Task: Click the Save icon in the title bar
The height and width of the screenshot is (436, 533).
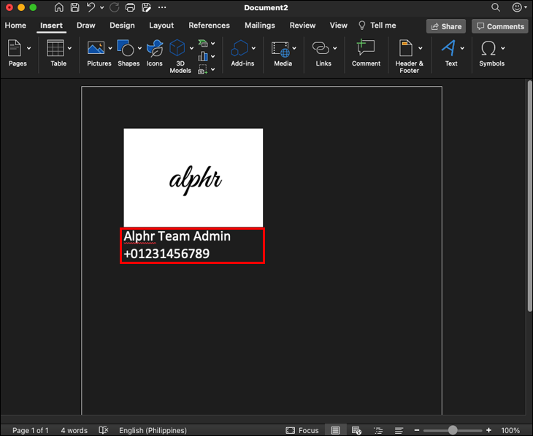Action: click(x=74, y=7)
